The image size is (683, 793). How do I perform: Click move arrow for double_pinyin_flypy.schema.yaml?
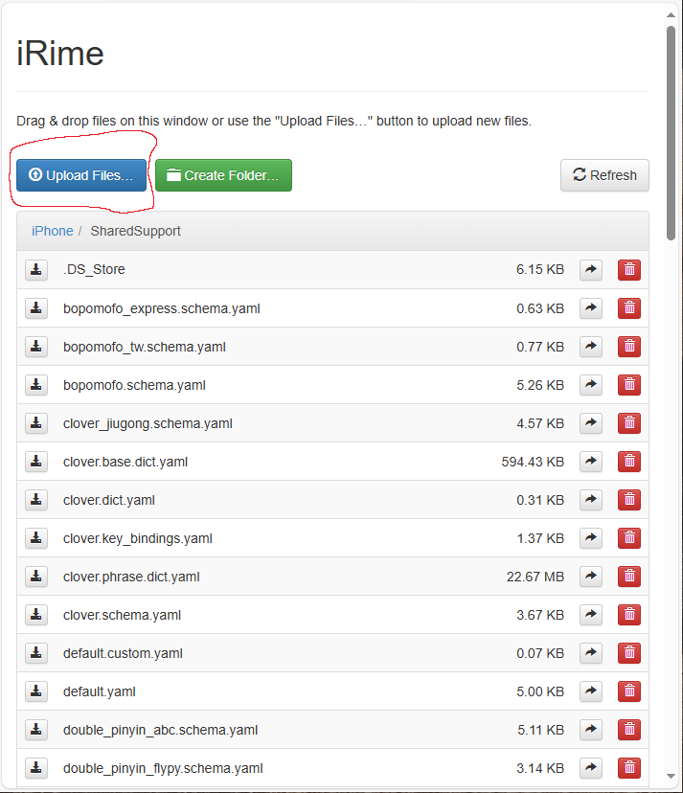coord(591,768)
